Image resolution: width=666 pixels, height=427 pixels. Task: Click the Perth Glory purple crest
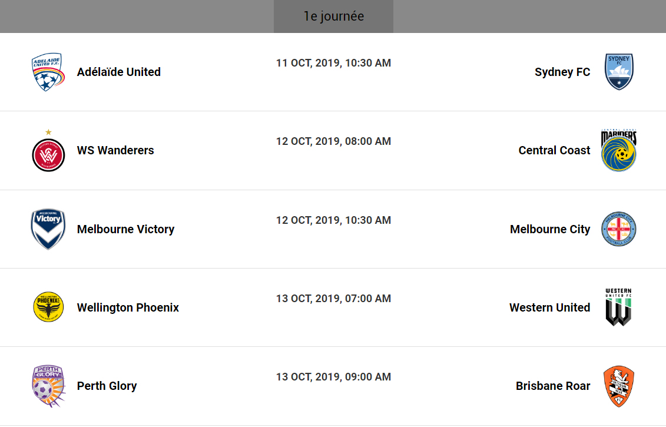[x=48, y=386]
